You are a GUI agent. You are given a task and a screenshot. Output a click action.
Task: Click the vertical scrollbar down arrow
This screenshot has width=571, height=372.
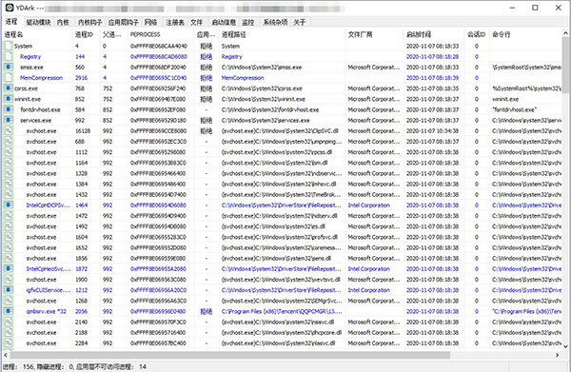565,346
